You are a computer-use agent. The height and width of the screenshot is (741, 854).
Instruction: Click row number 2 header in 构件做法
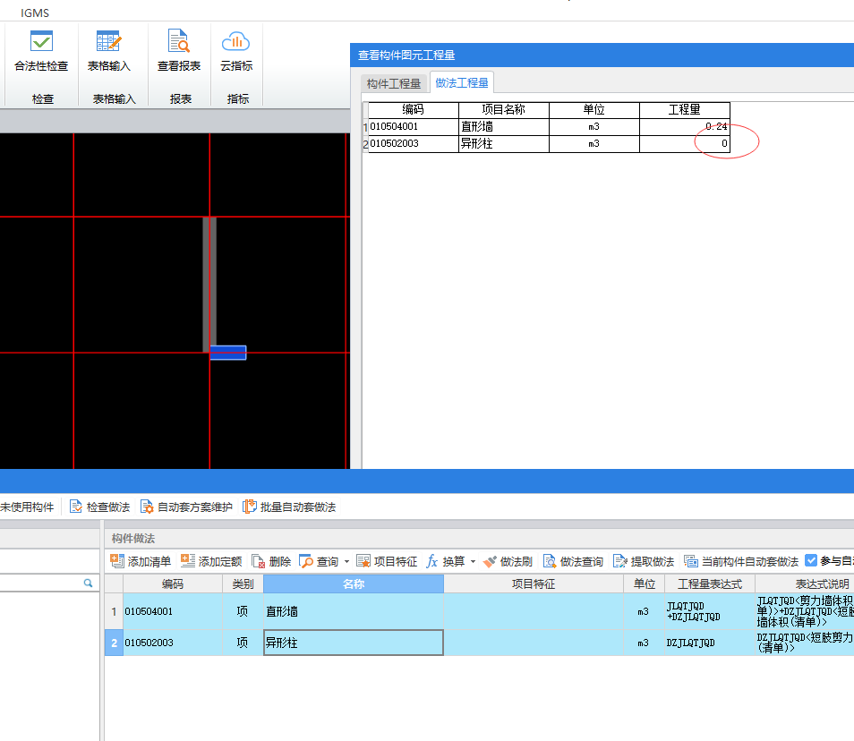pyautogui.click(x=114, y=643)
